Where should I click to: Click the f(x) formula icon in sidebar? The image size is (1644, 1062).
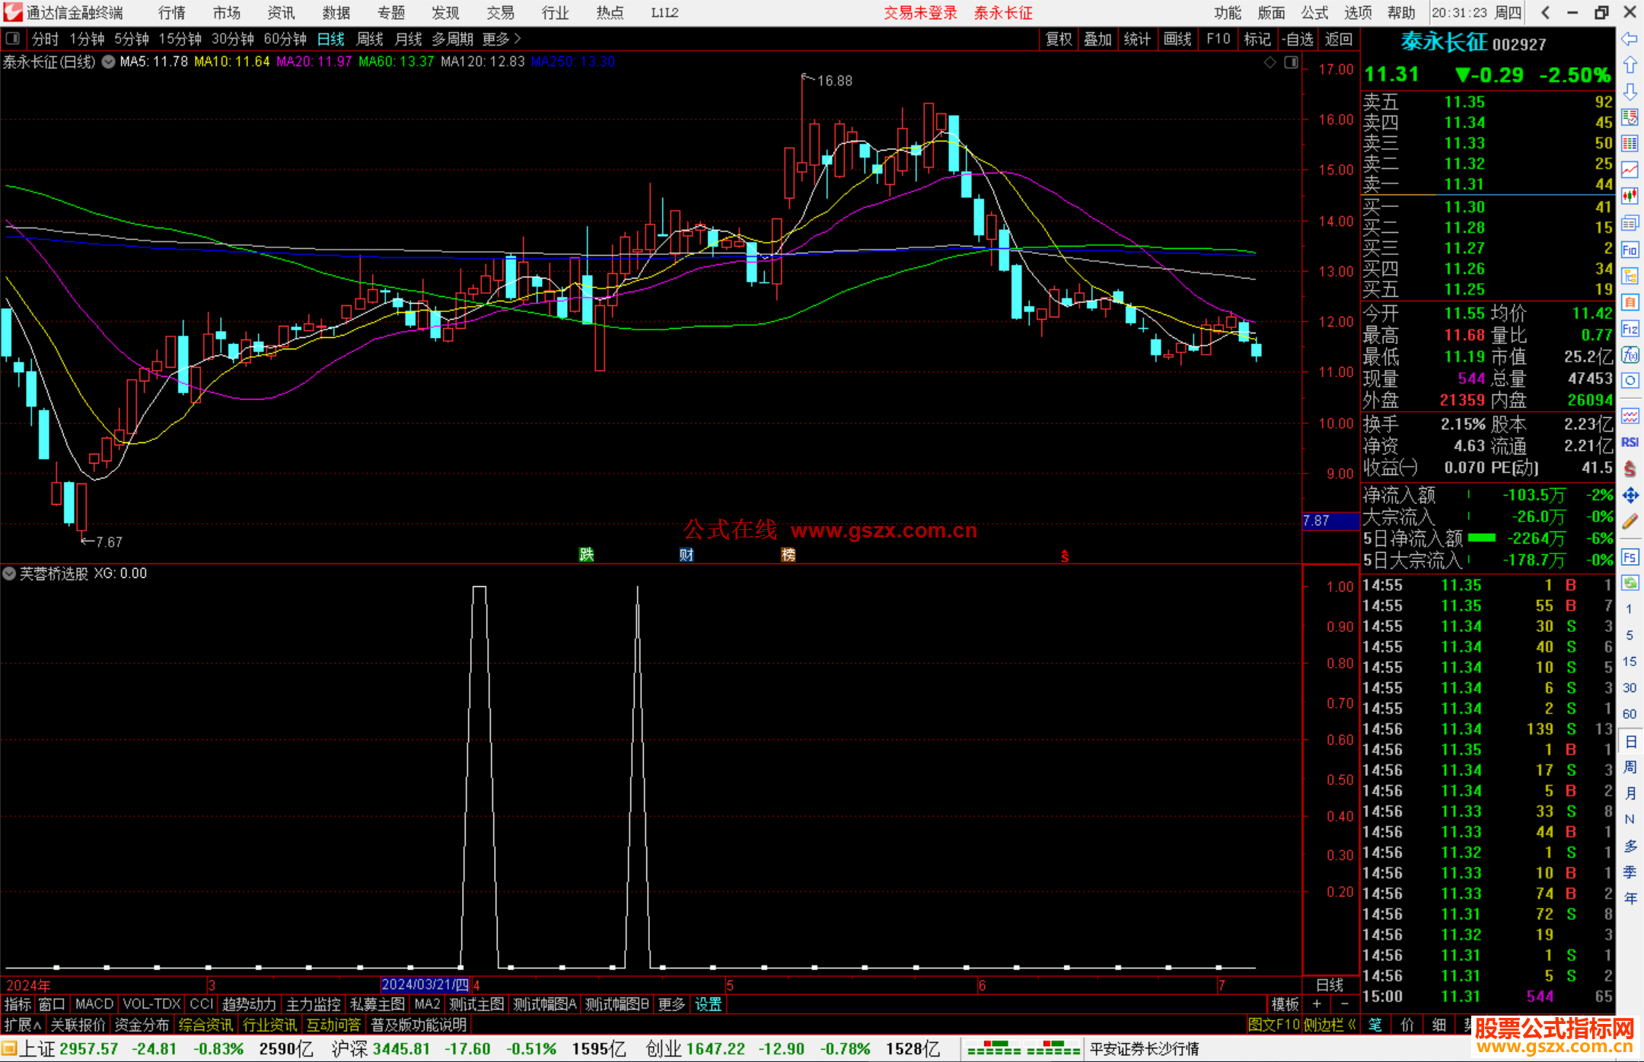1630,355
